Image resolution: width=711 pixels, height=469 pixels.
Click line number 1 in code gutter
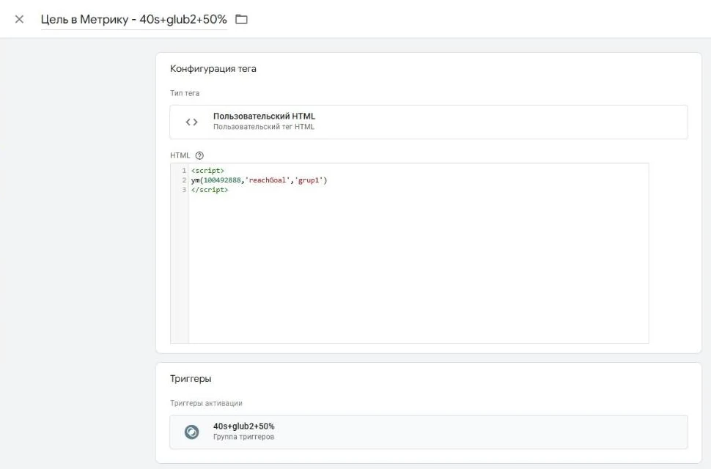tap(184, 171)
